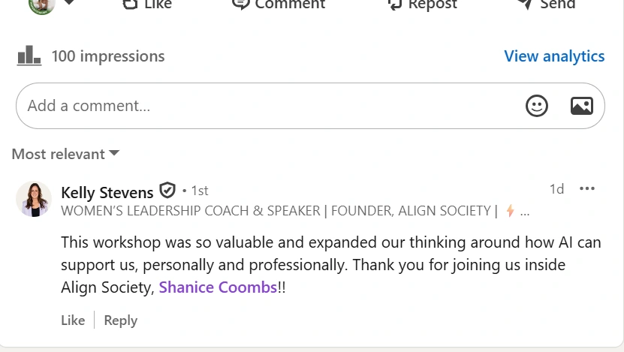The width and height of the screenshot is (624, 352).
Task: Reply to Kelly Stevens' comment
Action: [x=120, y=320]
